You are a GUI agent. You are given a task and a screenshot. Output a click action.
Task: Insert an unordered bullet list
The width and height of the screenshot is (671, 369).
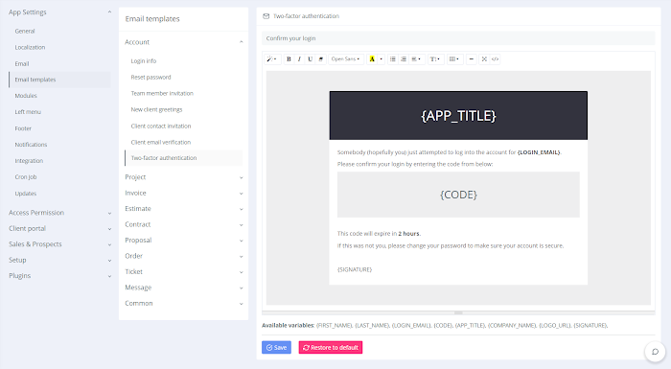coord(392,59)
